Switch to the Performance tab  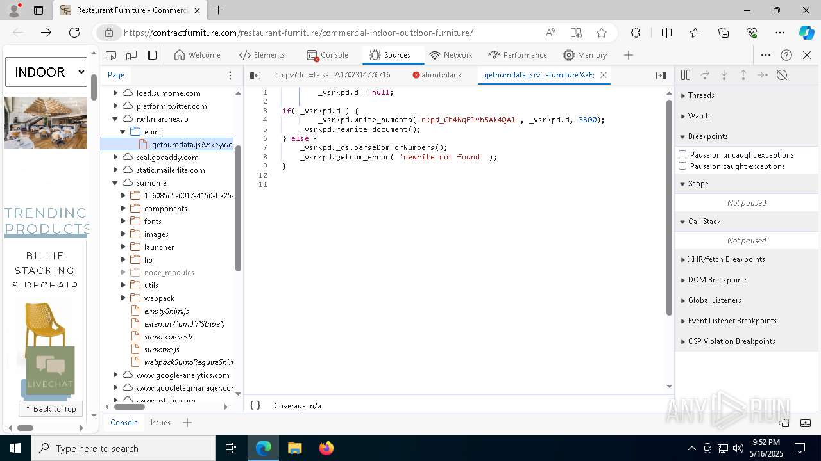(x=518, y=55)
